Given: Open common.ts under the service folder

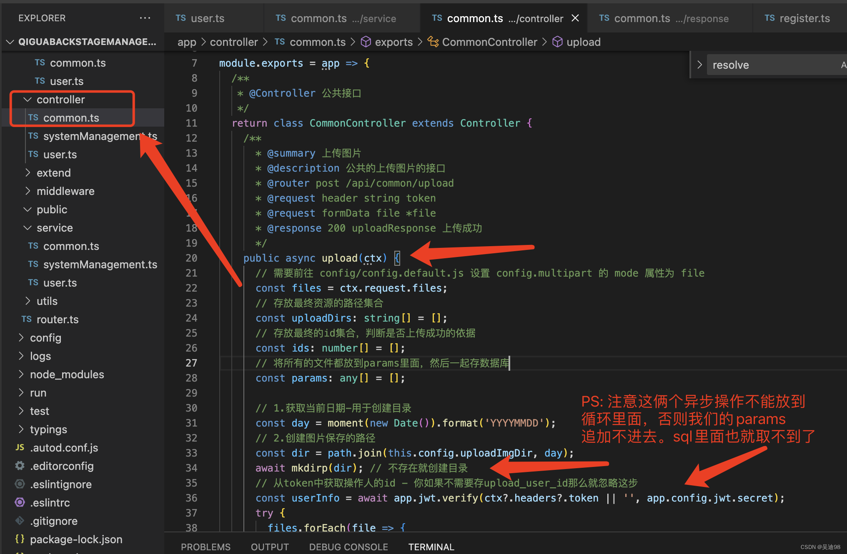Looking at the screenshot, I should click(83, 246).
